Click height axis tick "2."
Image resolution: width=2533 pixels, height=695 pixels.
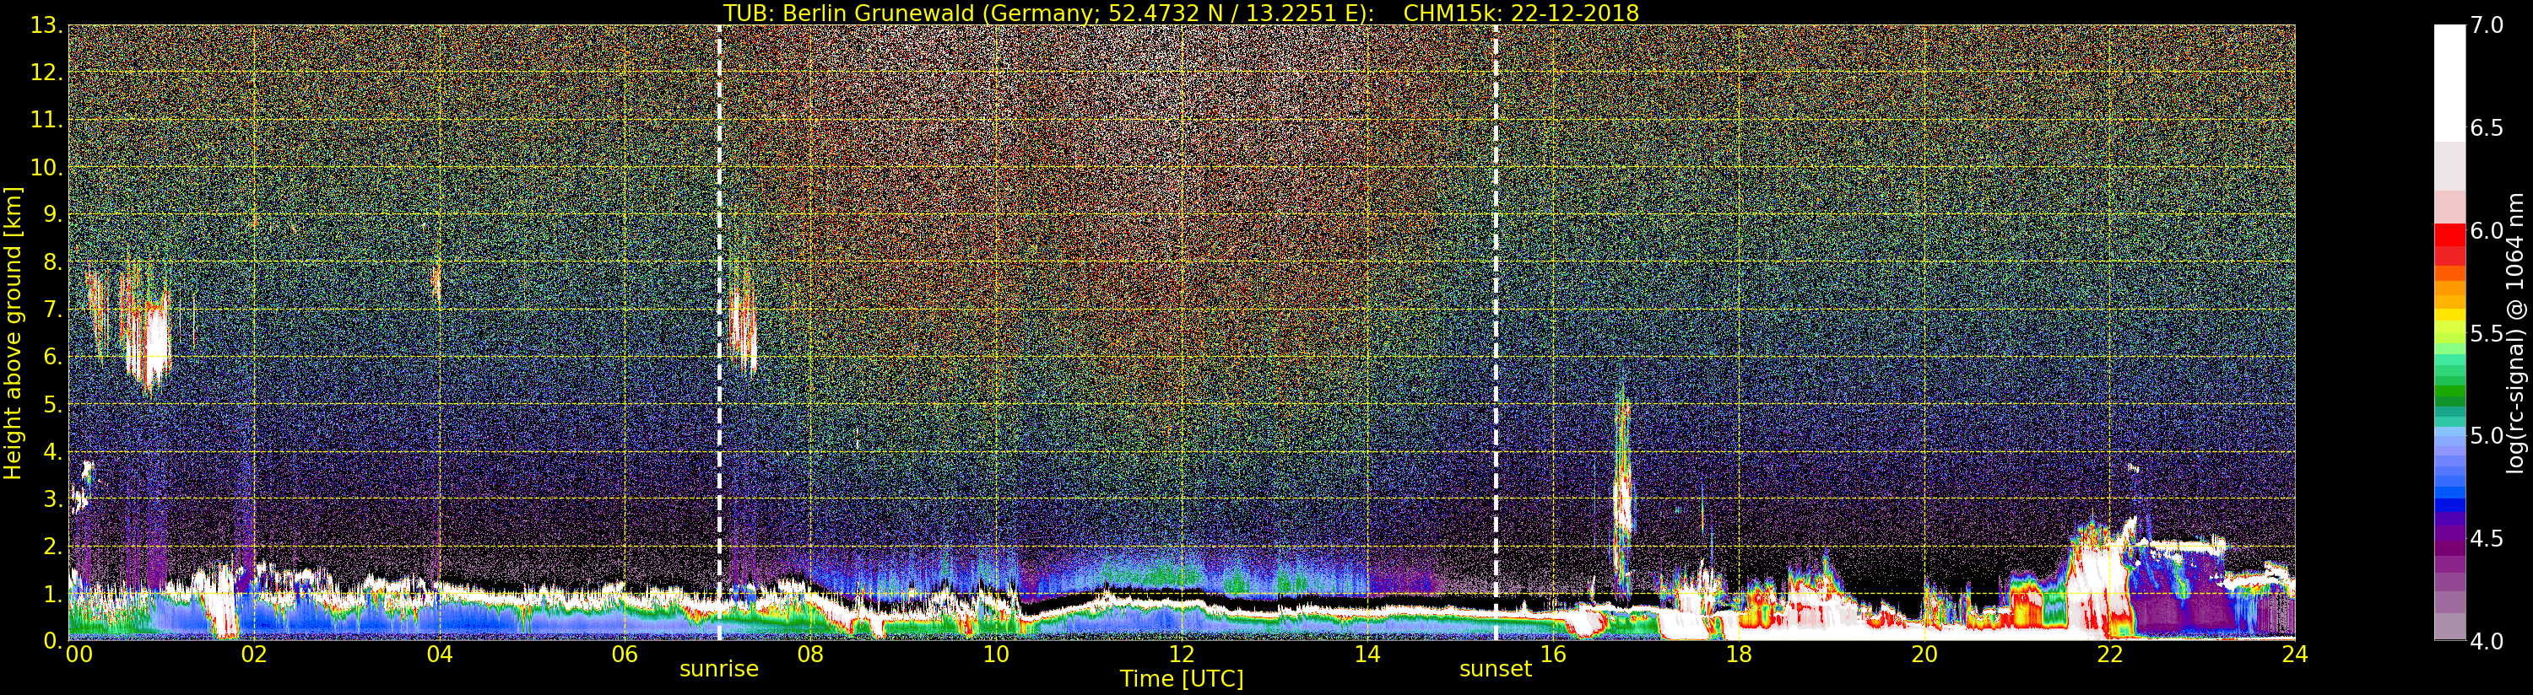(x=52, y=546)
